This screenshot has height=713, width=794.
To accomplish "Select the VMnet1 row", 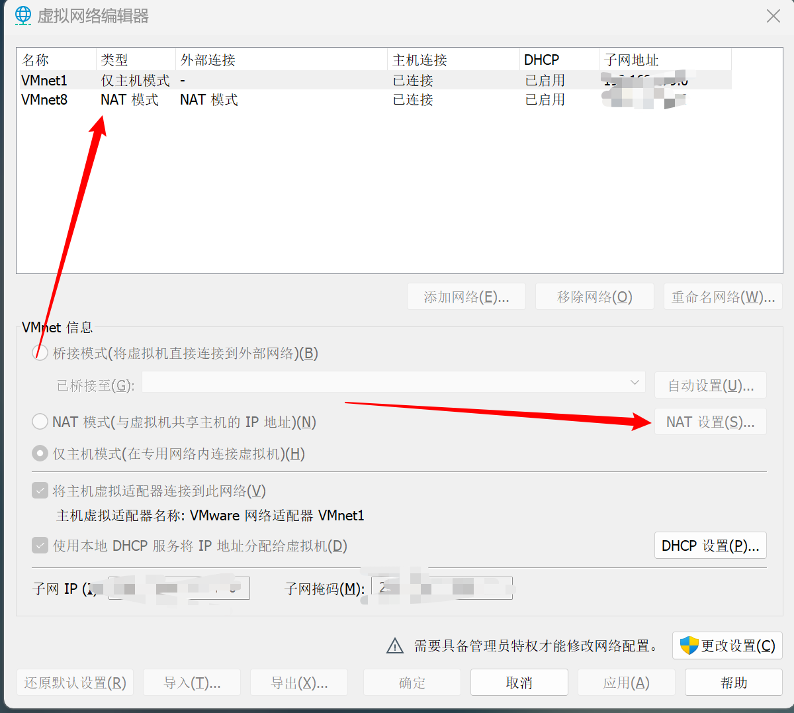I will 374,80.
